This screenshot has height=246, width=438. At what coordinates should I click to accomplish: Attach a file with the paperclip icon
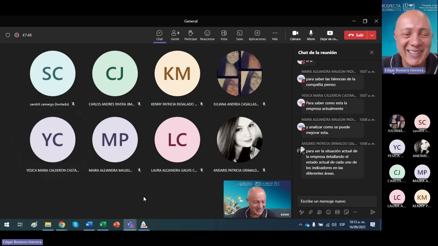[310, 212]
